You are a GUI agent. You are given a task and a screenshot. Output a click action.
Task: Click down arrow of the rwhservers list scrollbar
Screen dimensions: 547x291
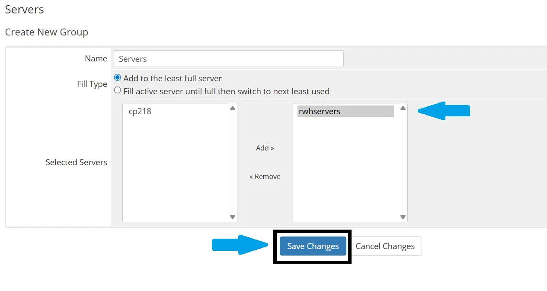click(403, 217)
